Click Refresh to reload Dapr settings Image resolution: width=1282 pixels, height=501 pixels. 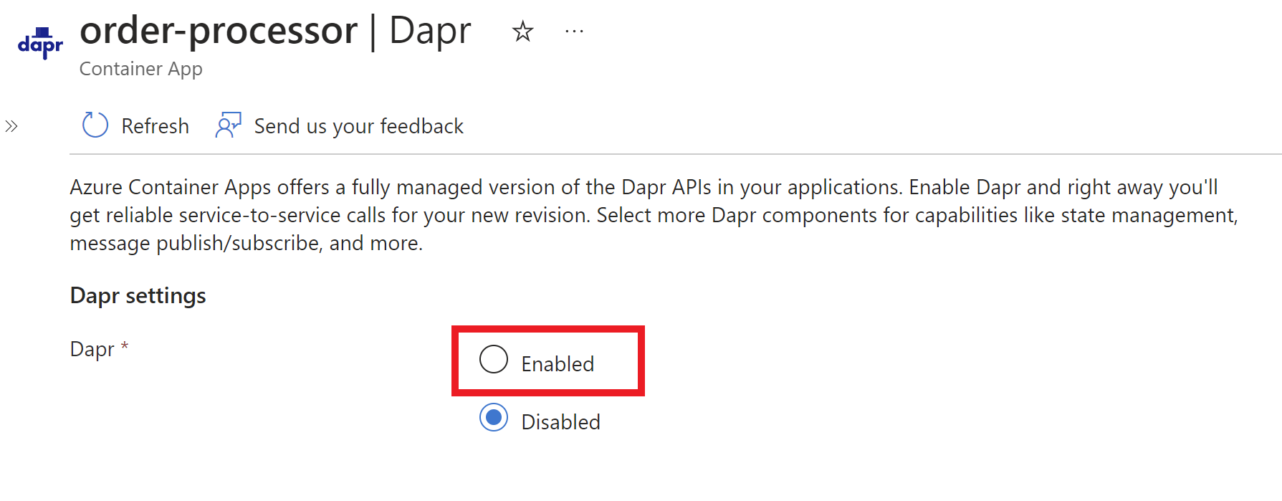coord(155,125)
